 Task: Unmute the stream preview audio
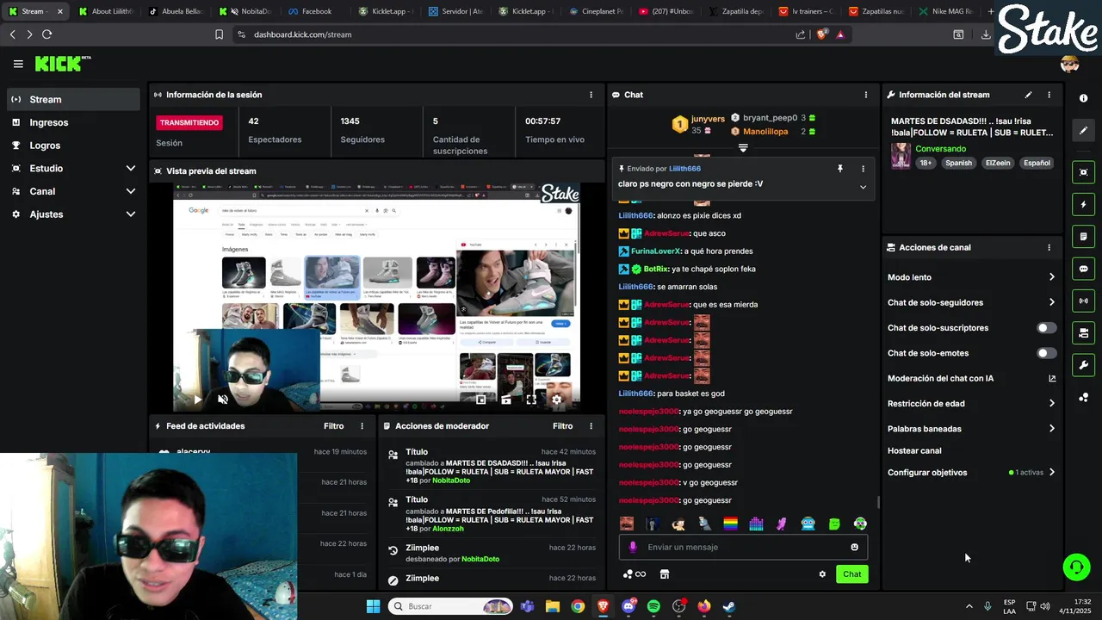223,400
